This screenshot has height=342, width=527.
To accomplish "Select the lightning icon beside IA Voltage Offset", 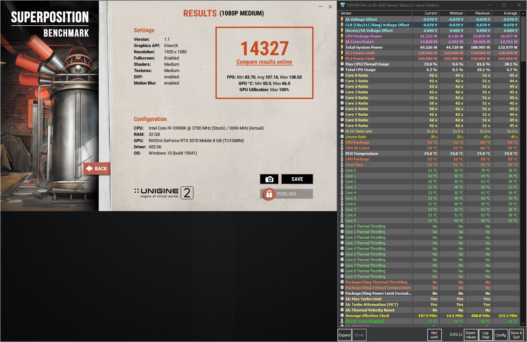I will (342, 19).
